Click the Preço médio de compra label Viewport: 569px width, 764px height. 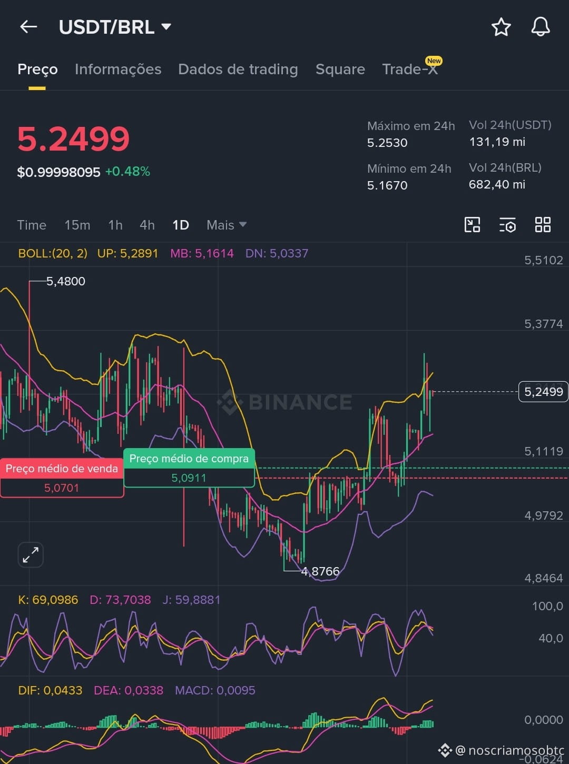click(x=189, y=459)
